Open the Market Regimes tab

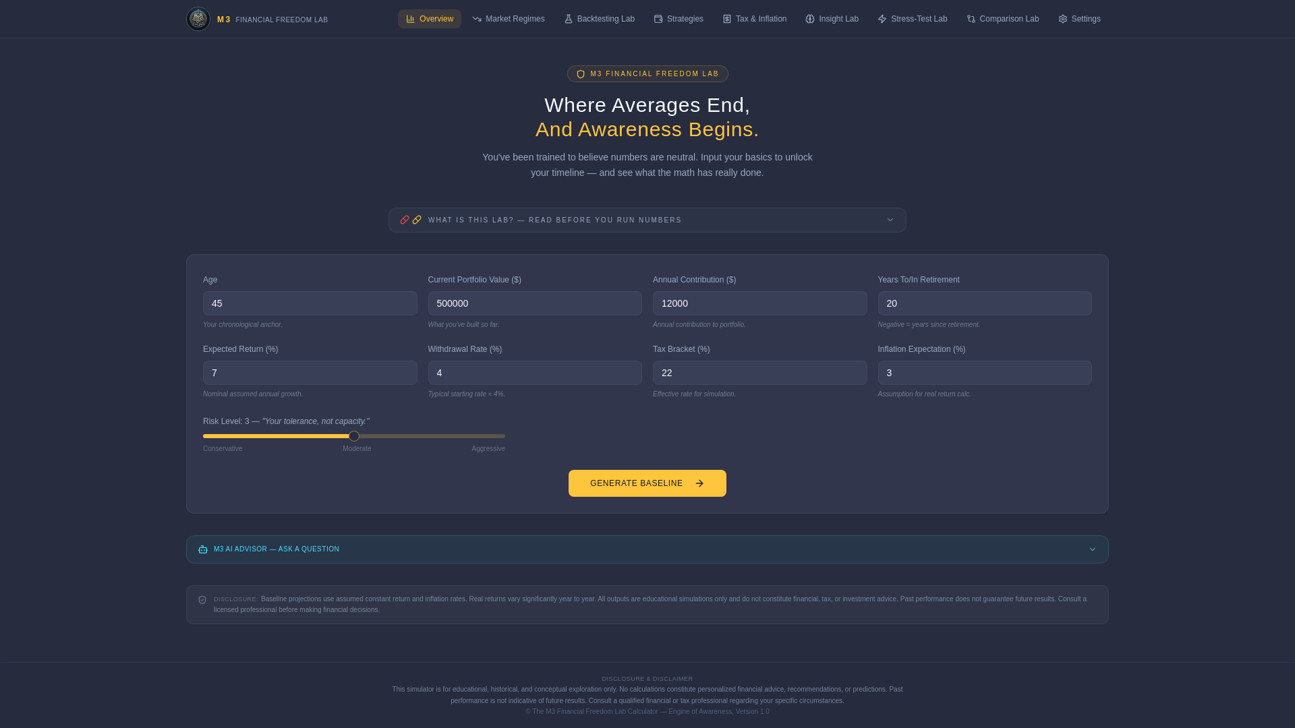point(509,19)
